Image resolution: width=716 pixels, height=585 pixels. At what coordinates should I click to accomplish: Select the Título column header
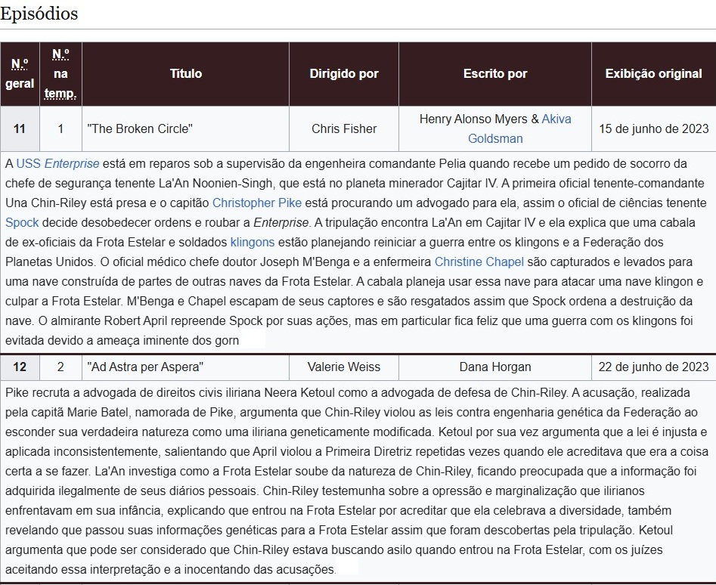click(185, 73)
